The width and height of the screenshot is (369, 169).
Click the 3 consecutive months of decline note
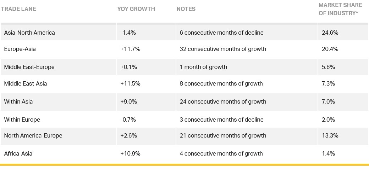point(221,120)
